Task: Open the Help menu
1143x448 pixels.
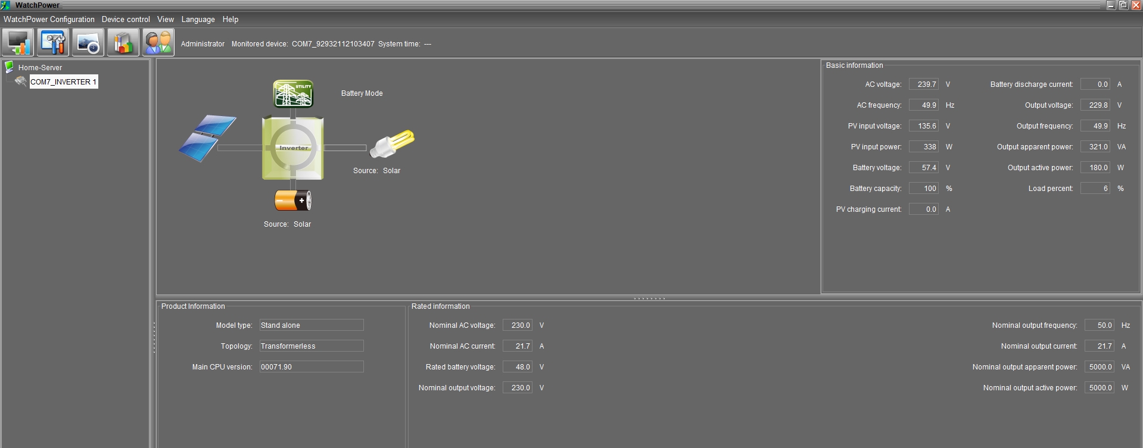Action: click(231, 20)
